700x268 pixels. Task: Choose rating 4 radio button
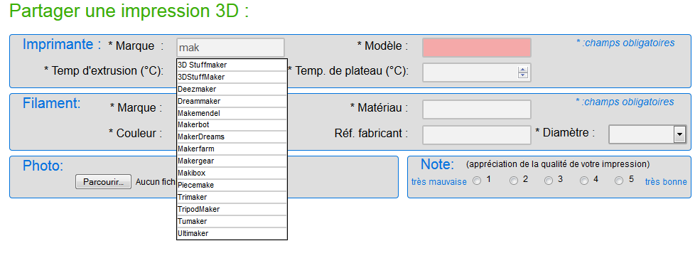tap(584, 181)
